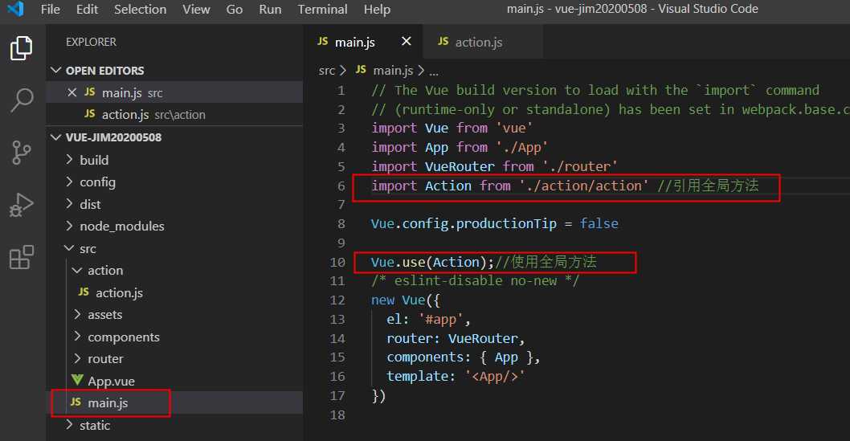Open App.vue in the file tree
Viewport: 850px width, 441px height.
[x=111, y=381]
